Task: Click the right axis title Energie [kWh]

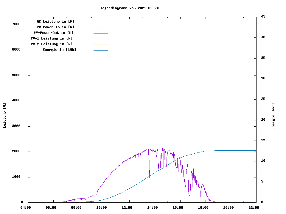Action: 273,116
